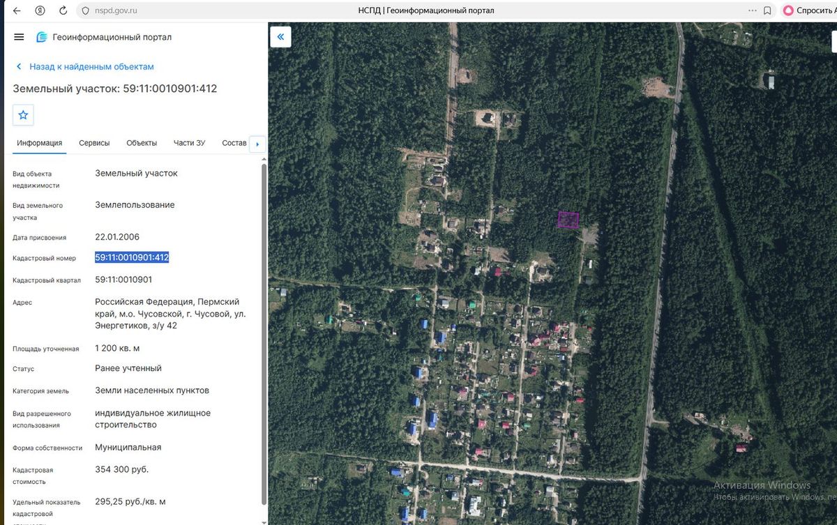
Task: Add the land plot to favorites with the star
Action: pos(24,115)
